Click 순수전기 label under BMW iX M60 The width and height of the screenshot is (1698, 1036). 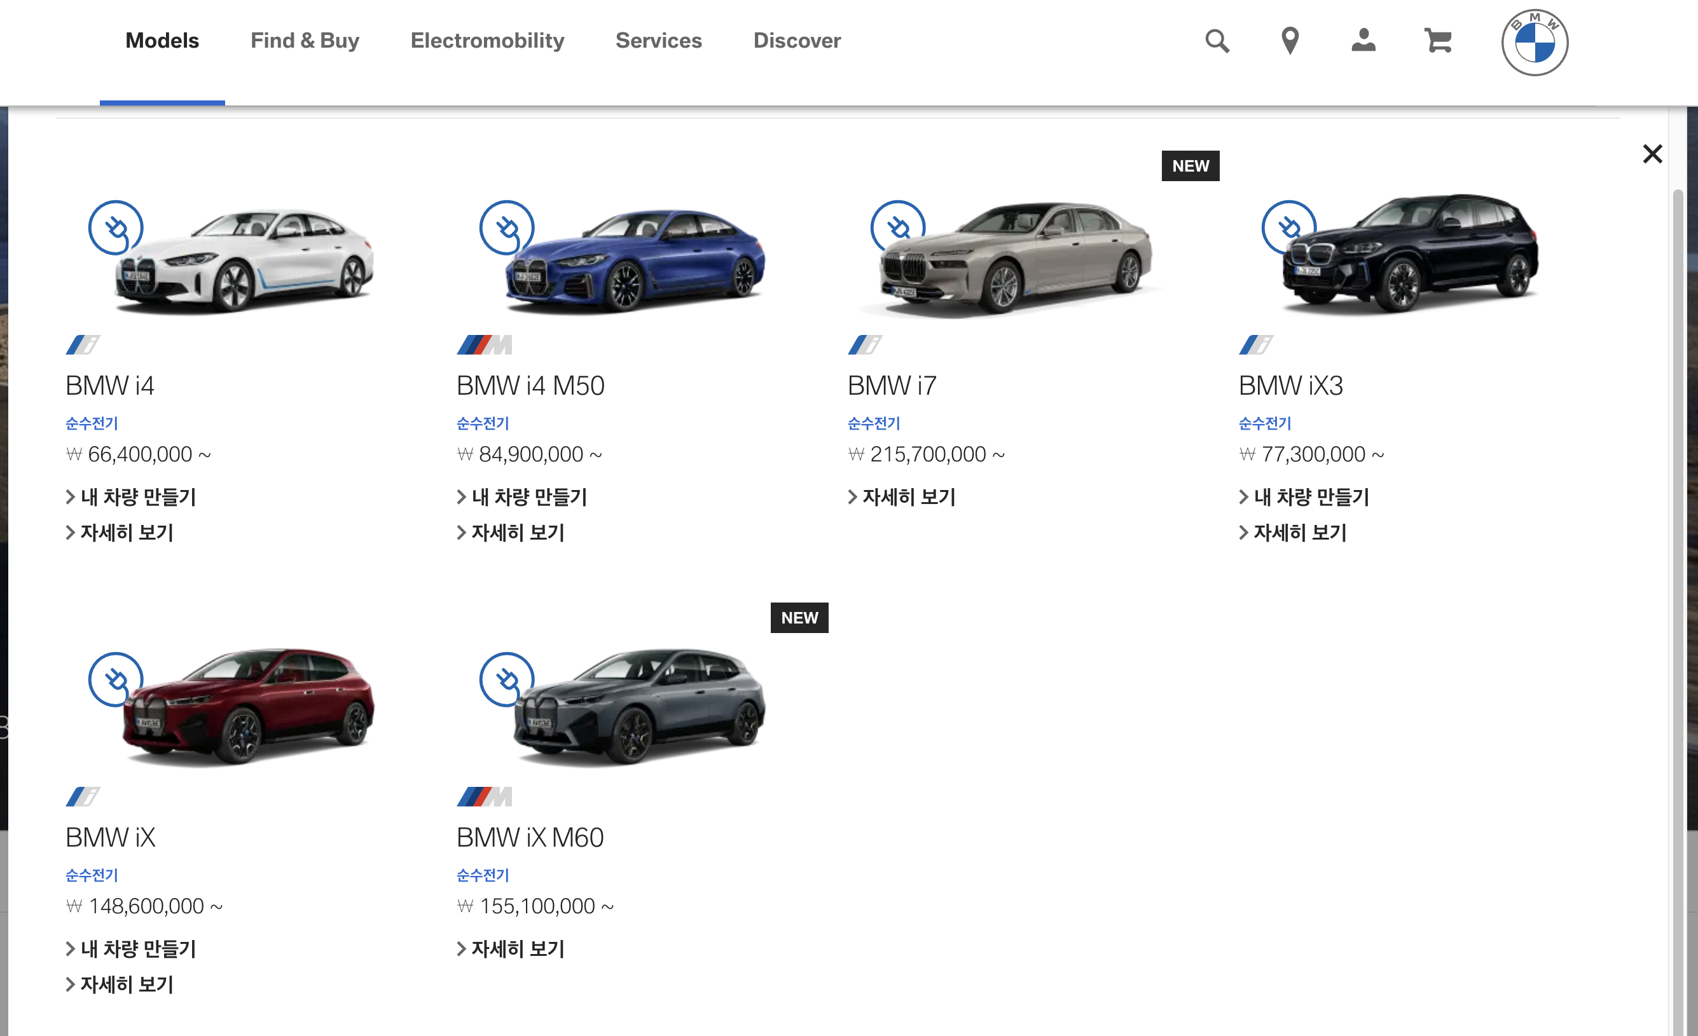click(x=483, y=875)
